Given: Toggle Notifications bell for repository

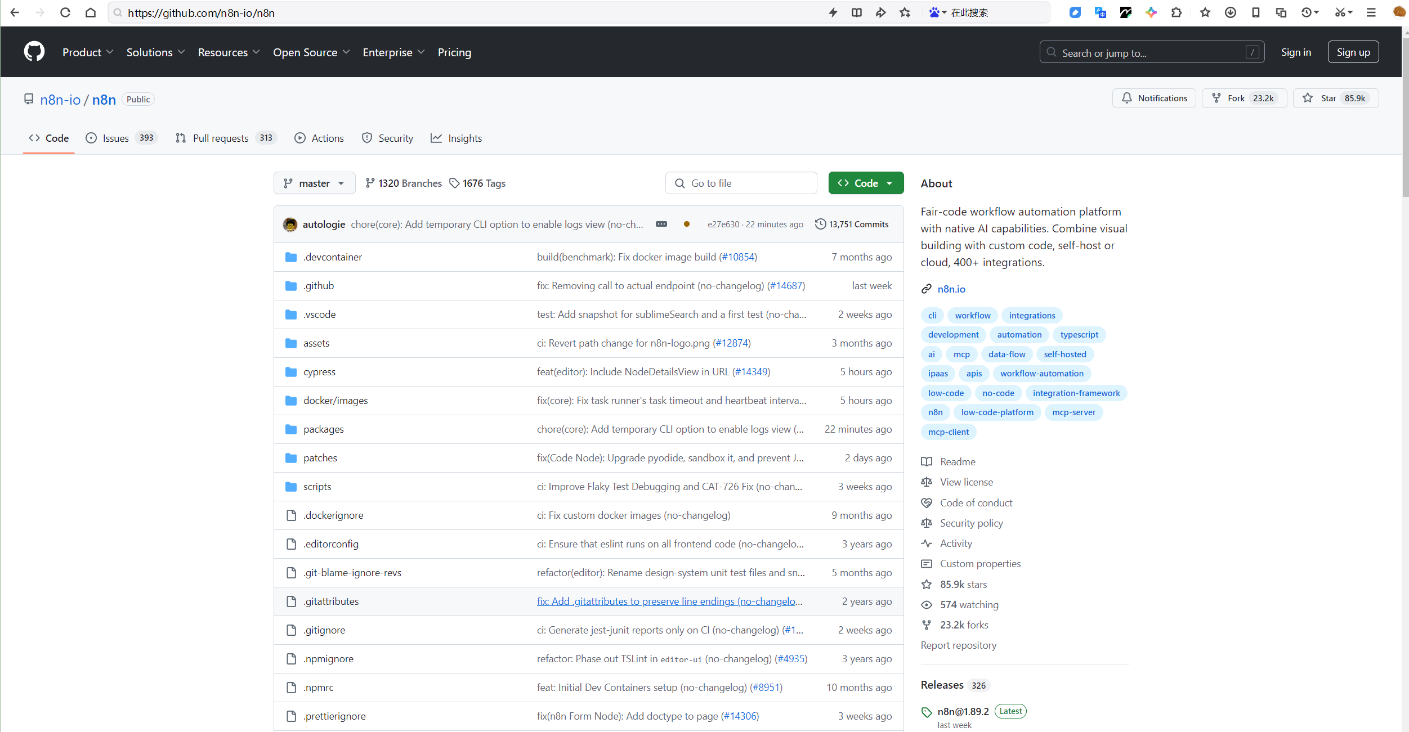Looking at the screenshot, I should tap(1154, 98).
